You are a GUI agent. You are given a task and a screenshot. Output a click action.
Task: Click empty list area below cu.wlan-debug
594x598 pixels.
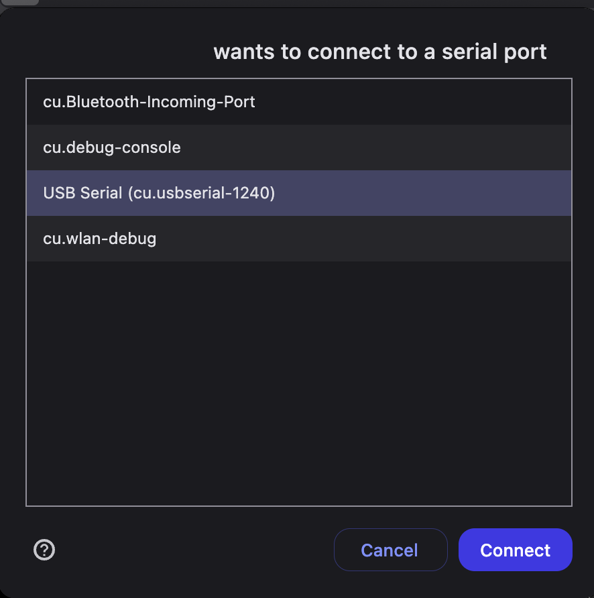coord(299,383)
